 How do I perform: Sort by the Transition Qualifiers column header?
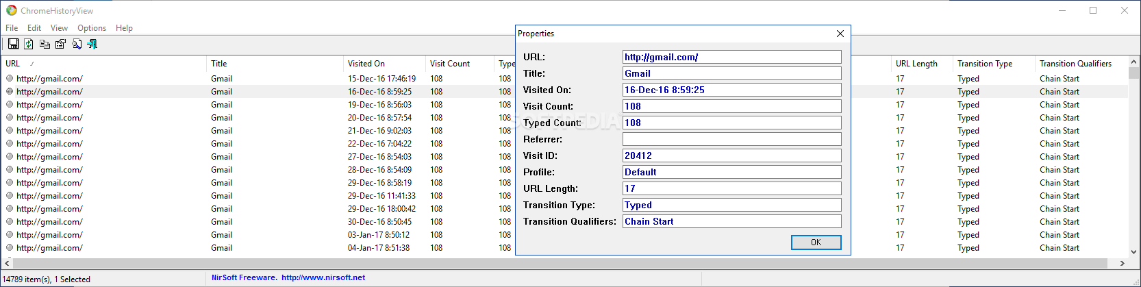coord(1081,63)
